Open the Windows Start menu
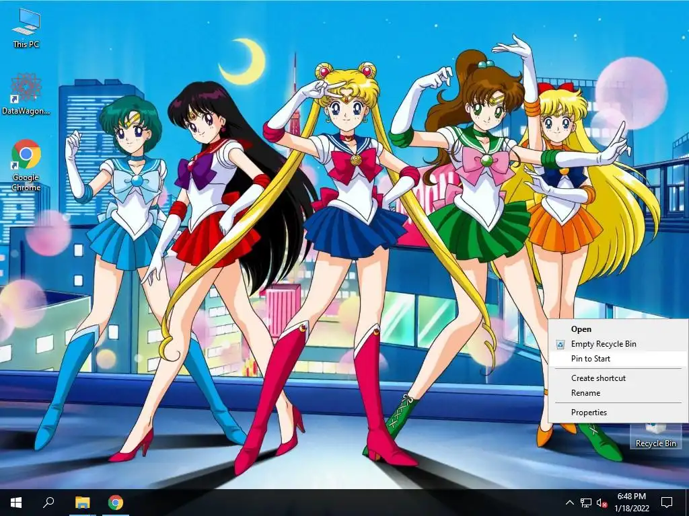689x516 pixels. click(16, 503)
